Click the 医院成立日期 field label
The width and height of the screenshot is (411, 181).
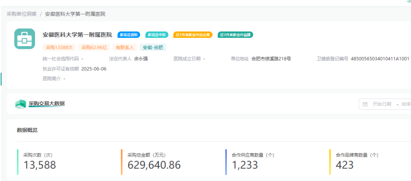pyautogui.click(x=187, y=59)
